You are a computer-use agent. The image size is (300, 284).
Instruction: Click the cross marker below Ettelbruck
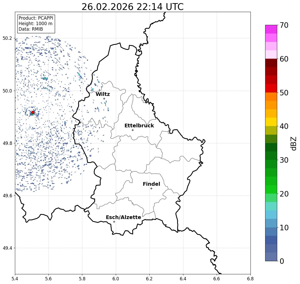[133, 130]
